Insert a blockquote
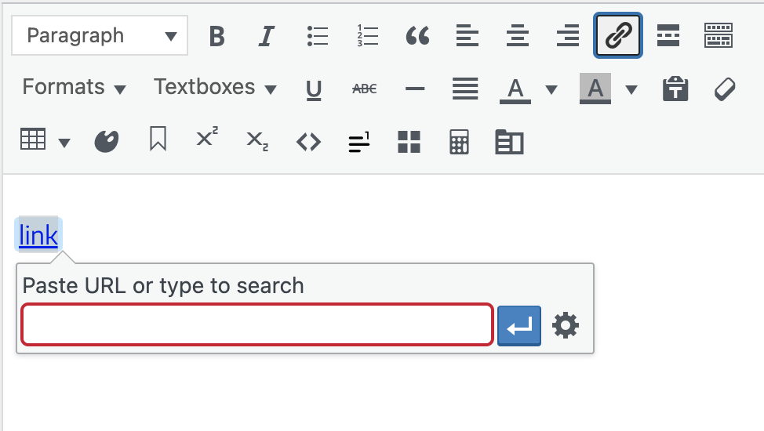The width and height of the screenshot is (764, 431). pyautogui.click(x=417, y=36)
